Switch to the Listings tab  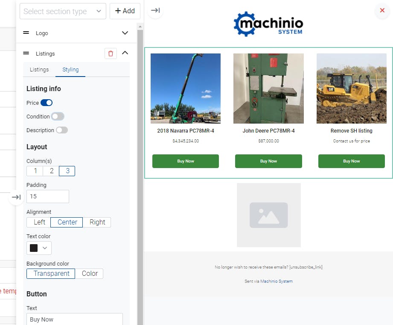[39, 69]
